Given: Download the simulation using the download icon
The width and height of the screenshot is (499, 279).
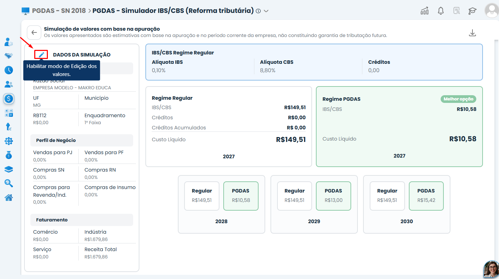Looking at the screenshot, I should click(472, 33).
